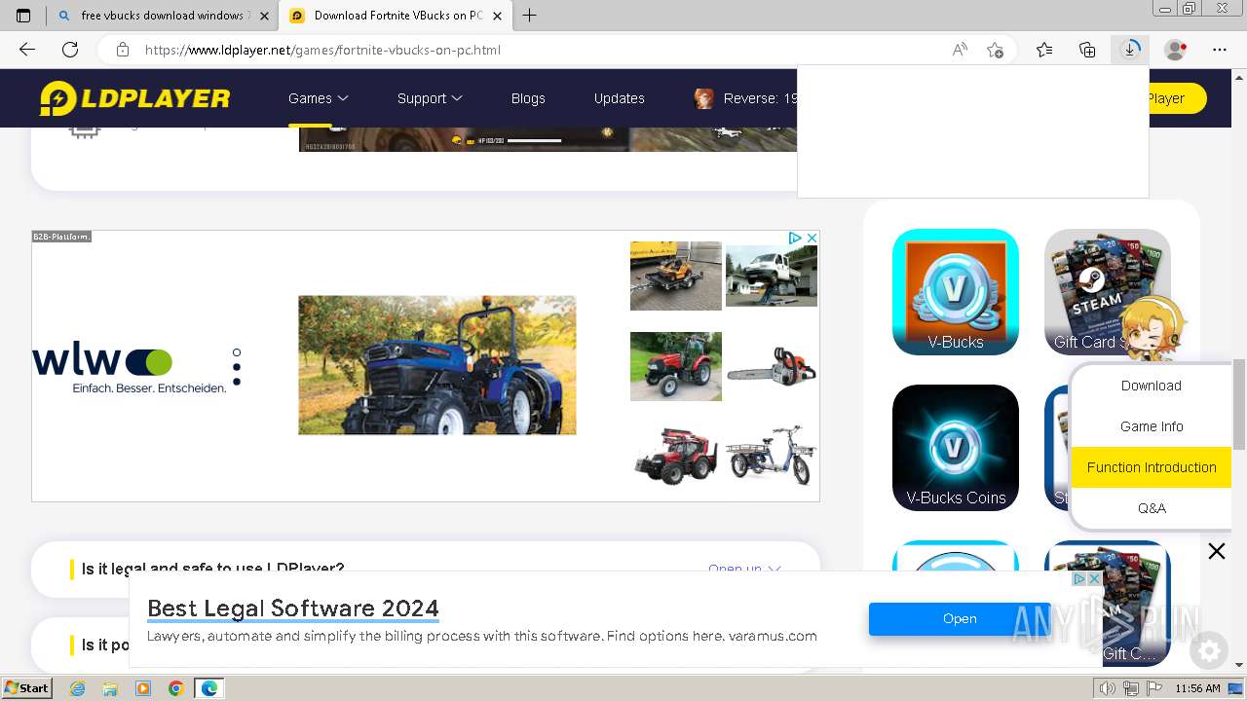
Task: Open the trailer mower ad thumbnail
Action: (x=676, y=276)
